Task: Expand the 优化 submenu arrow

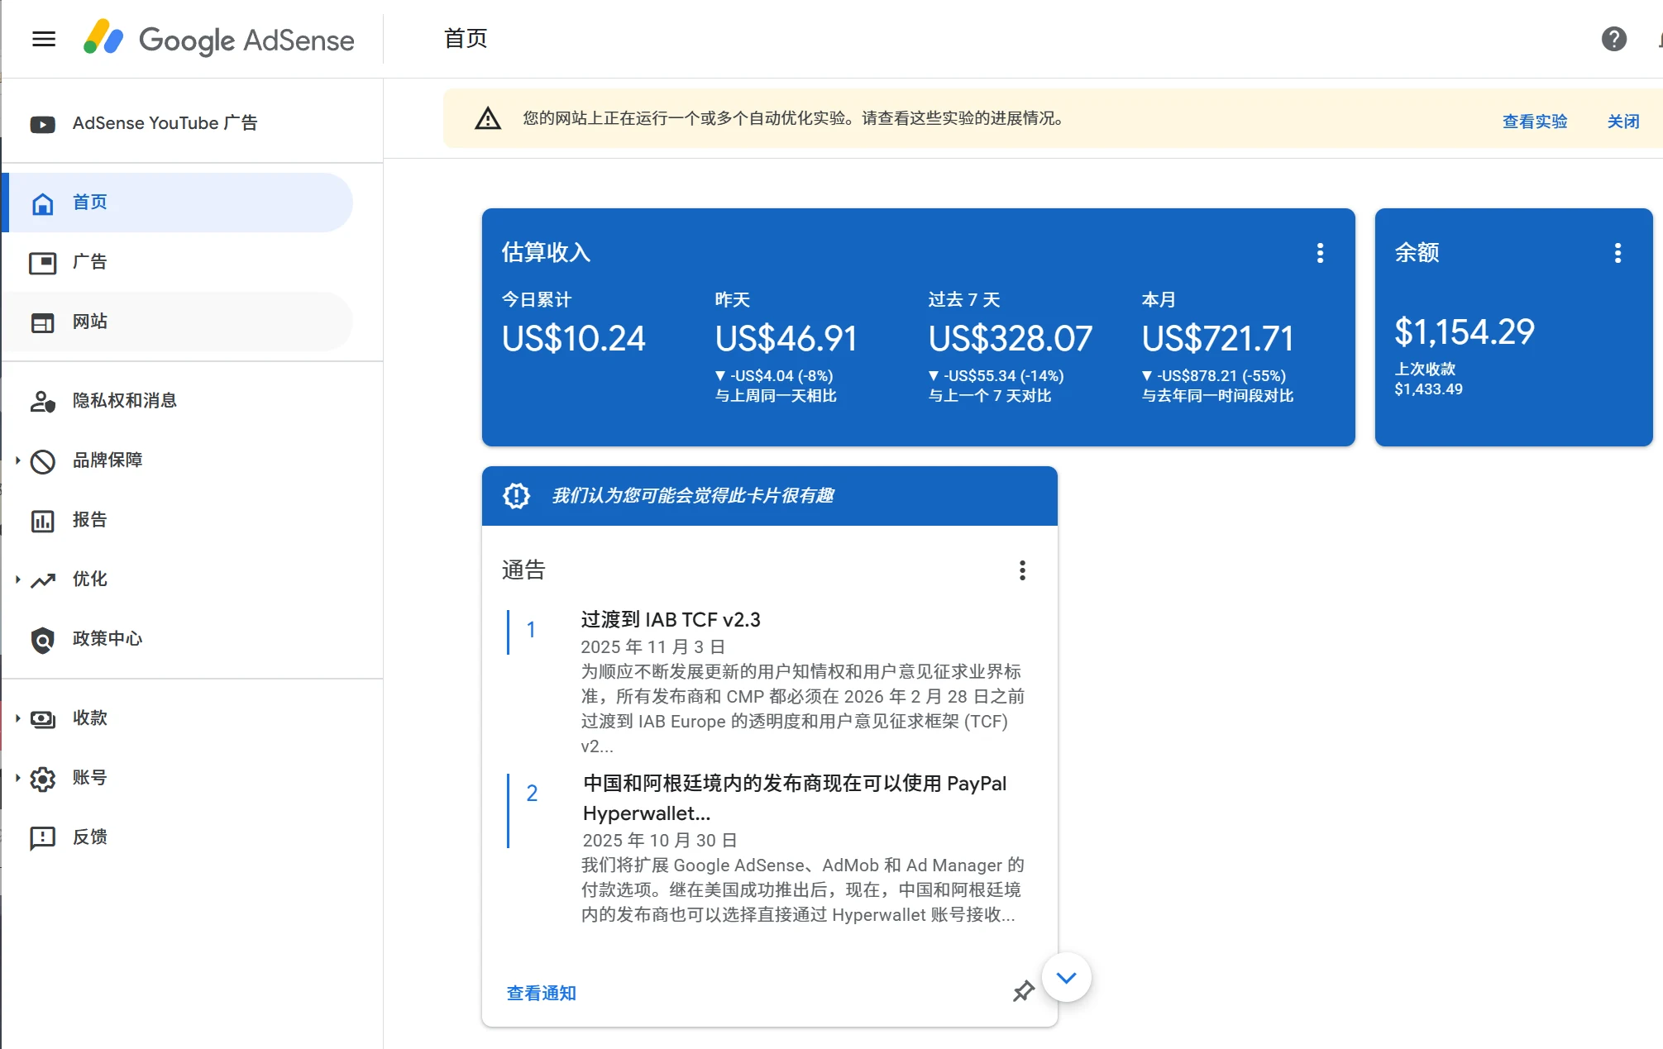Action: tap(17, 579)
